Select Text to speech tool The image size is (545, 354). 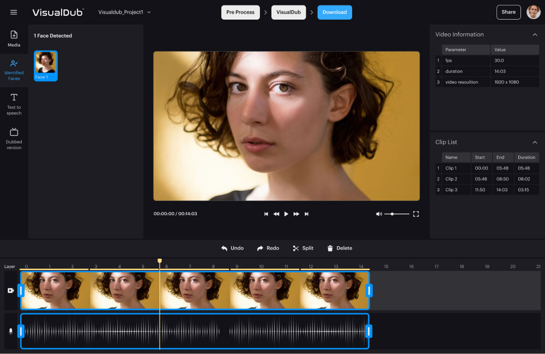14,103
